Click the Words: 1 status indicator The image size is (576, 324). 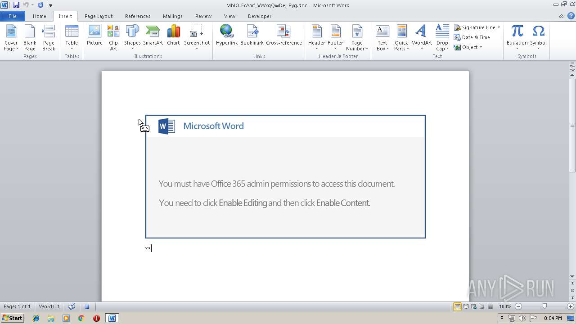[x=49, y=306]
